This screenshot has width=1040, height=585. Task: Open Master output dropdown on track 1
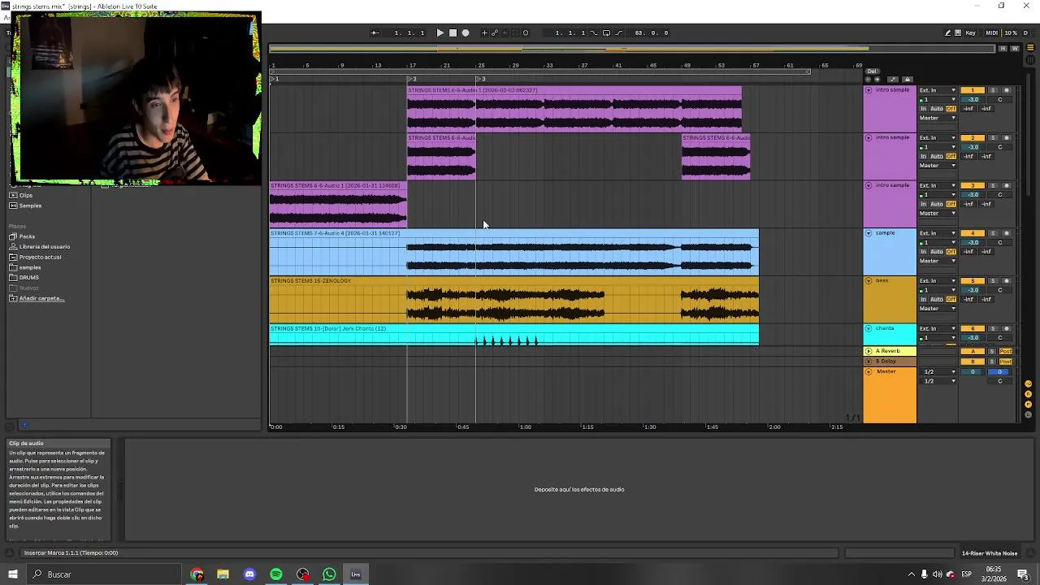pyautogui.click(x=938, y=118)
